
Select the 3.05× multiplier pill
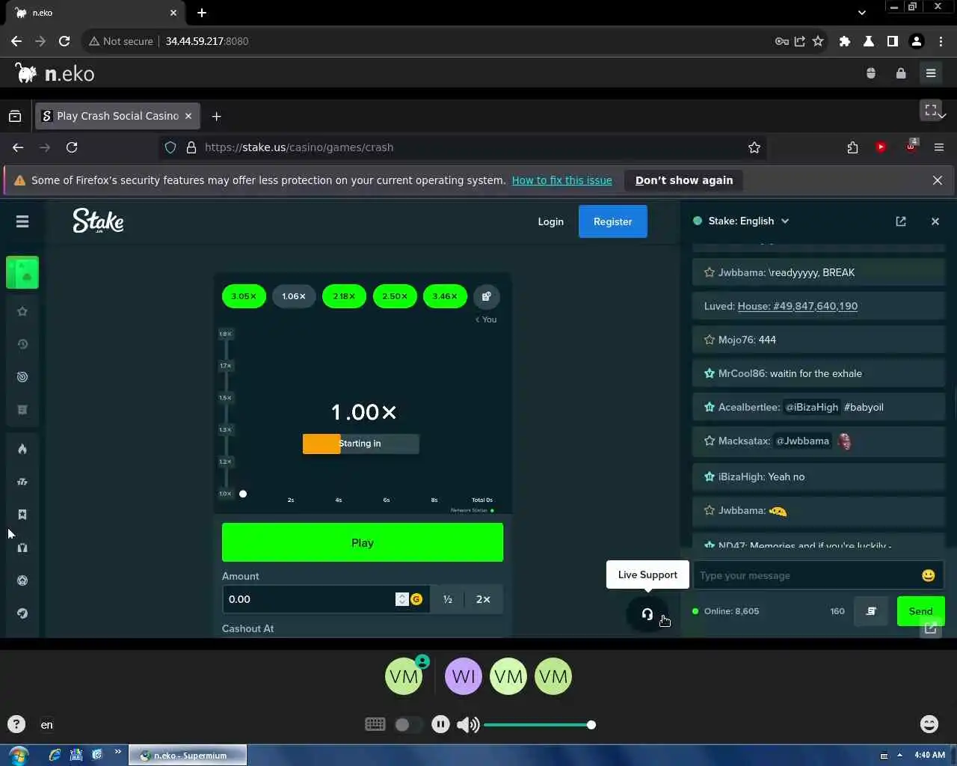[244, 296]
